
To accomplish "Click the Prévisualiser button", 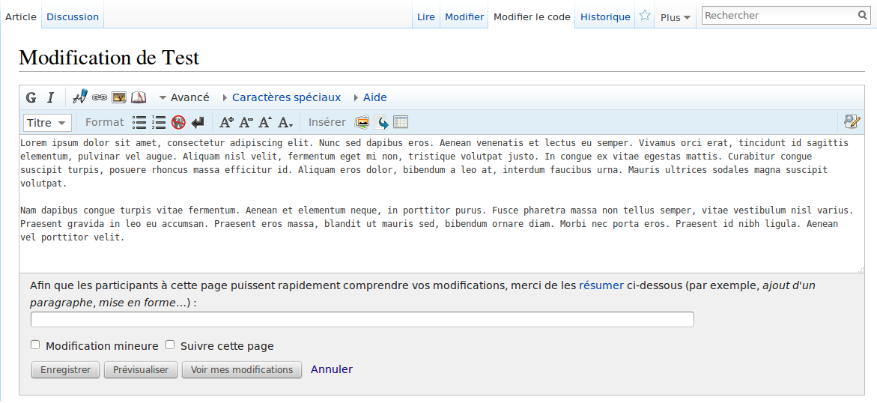I will (x=140, y=370).
